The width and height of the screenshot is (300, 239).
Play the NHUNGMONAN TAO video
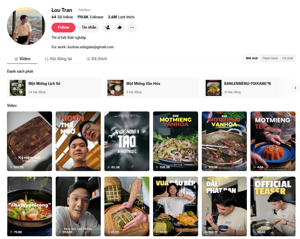pos(127,141)
